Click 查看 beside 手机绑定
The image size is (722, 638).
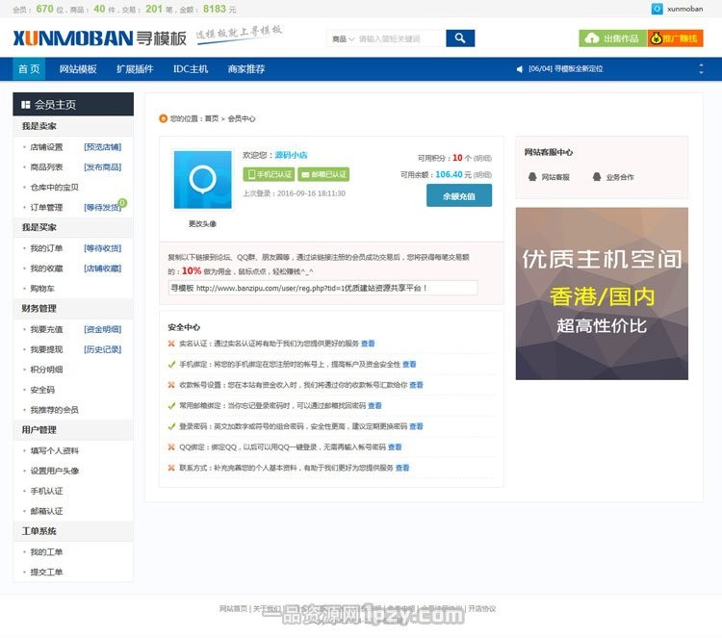409,364
